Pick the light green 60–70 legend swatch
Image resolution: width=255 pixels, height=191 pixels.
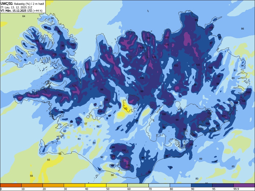tap(138, 185)
